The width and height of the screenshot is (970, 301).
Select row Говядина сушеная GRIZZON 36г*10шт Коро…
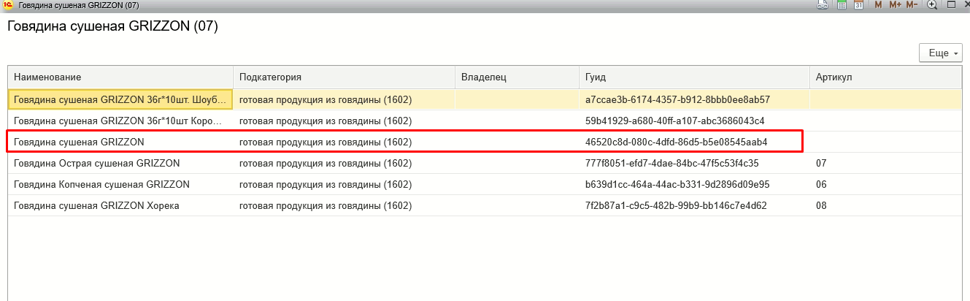[485, 121]
